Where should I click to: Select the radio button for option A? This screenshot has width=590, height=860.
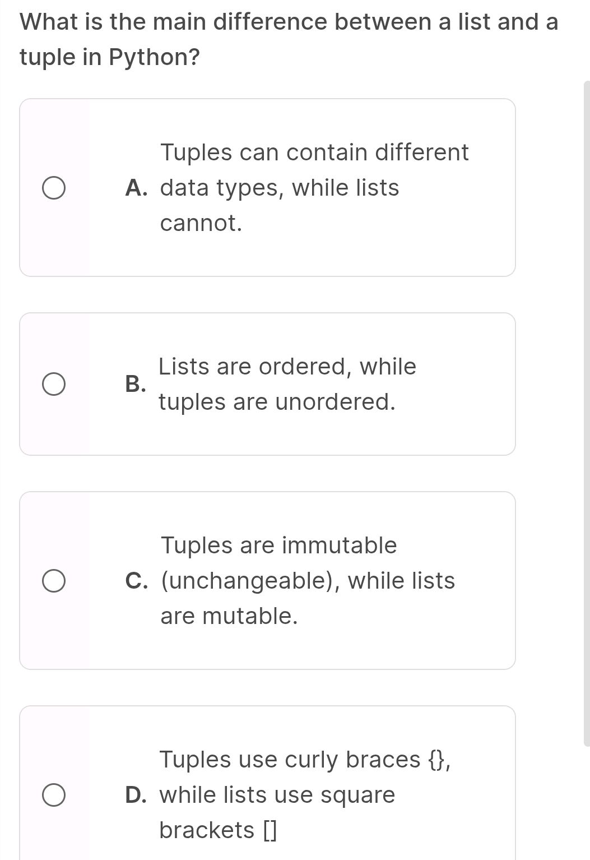pos(53,188)
